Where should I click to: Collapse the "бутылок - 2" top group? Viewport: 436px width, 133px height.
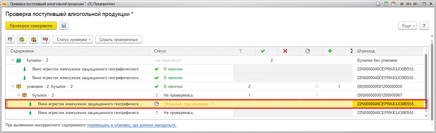13,60
